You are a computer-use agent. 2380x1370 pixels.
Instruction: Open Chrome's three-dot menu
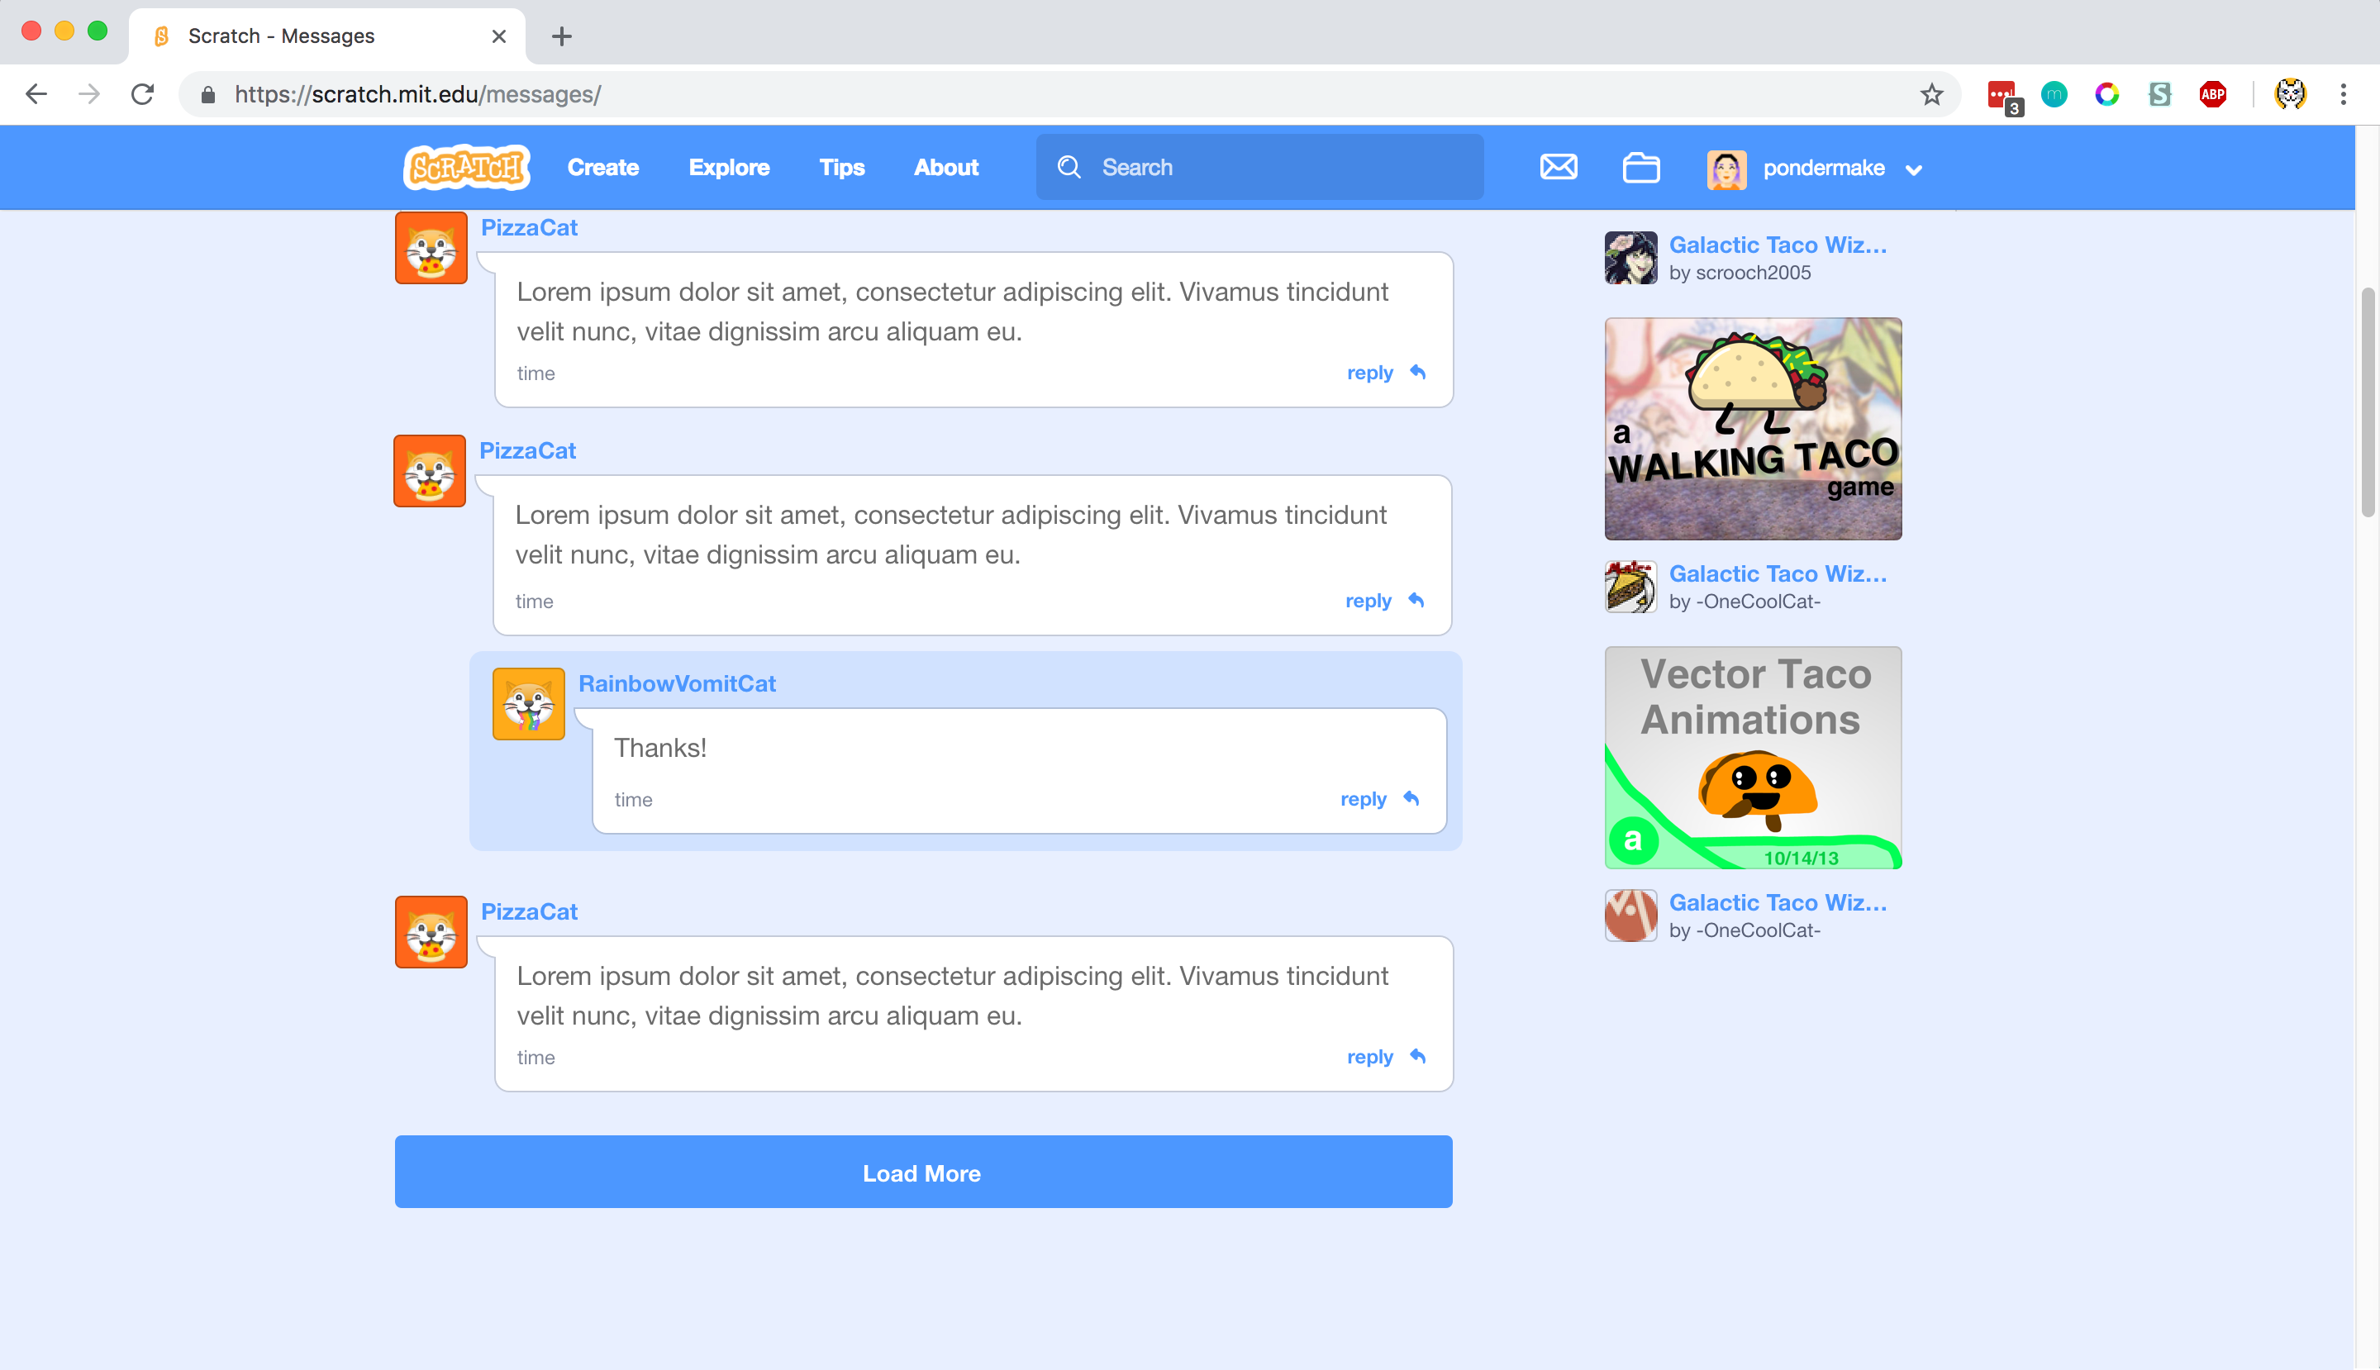(x=2342, y=94)
